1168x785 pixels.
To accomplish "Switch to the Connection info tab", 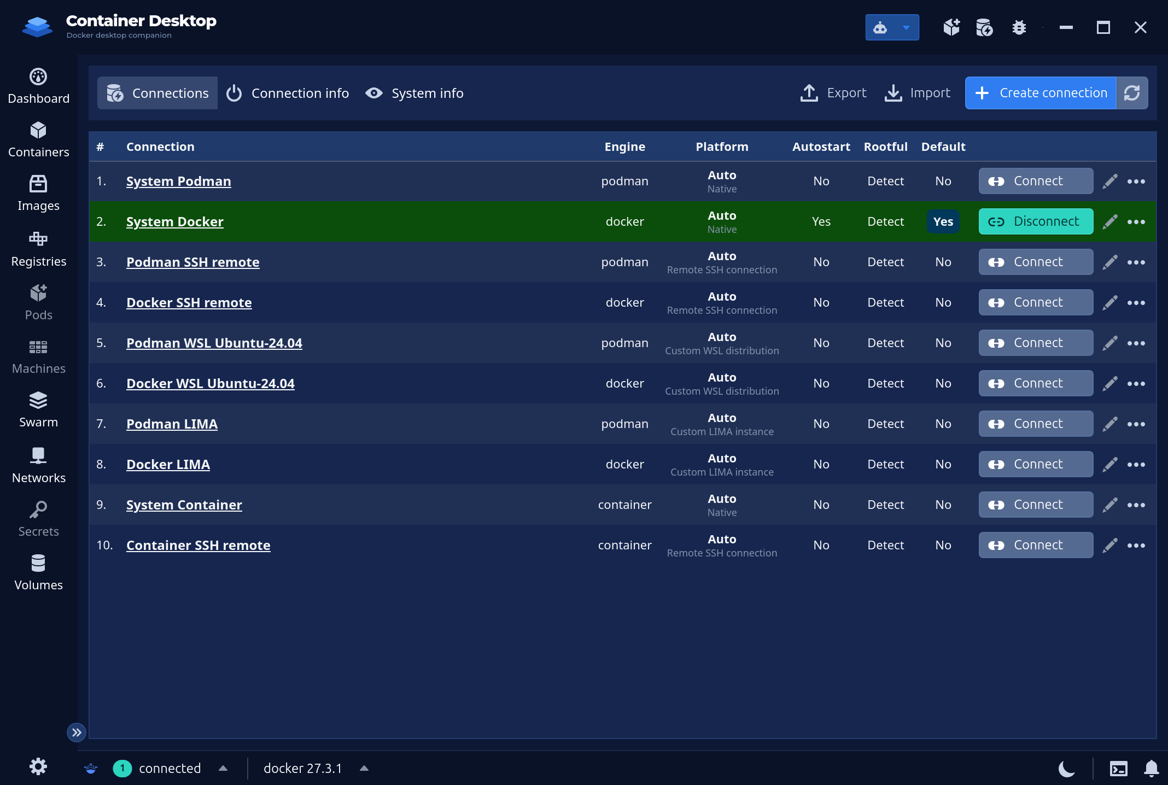I will (288, 93).
